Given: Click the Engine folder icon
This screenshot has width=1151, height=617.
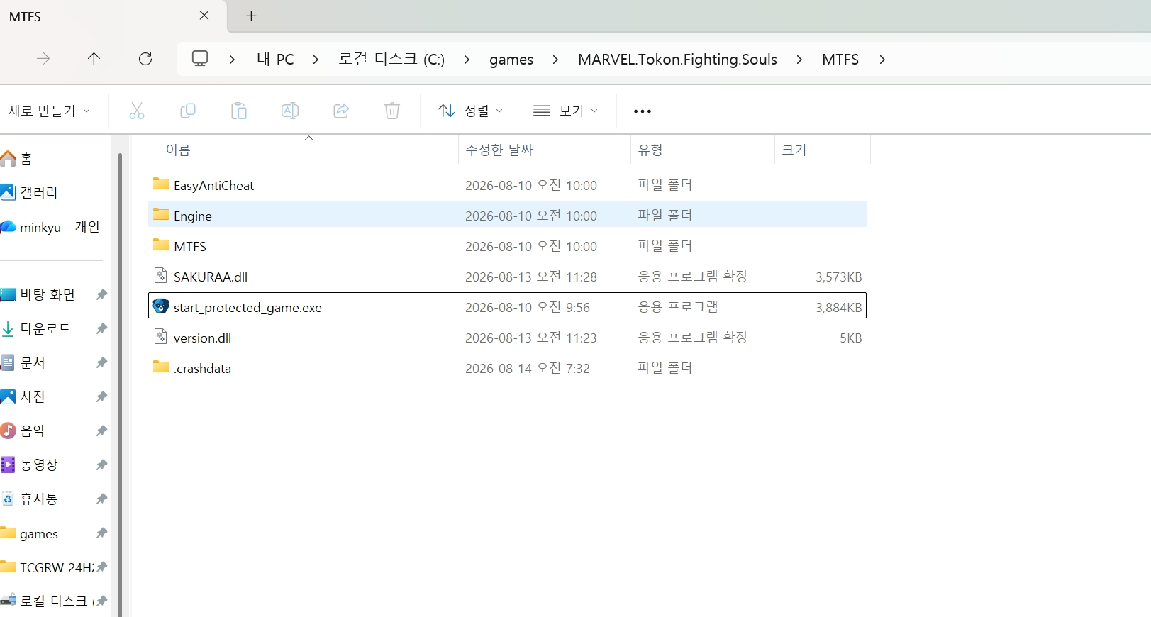Looking at the screenshot, I should pos(161,215).
